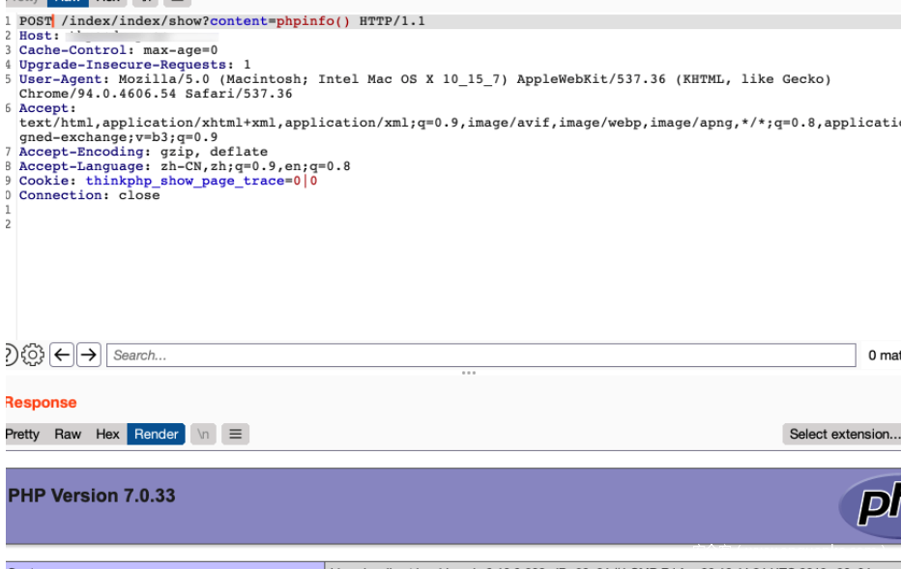This screenshot has height=569, width=901.
Task: Open the Select extension dropdown
Action: click(842, 434)
